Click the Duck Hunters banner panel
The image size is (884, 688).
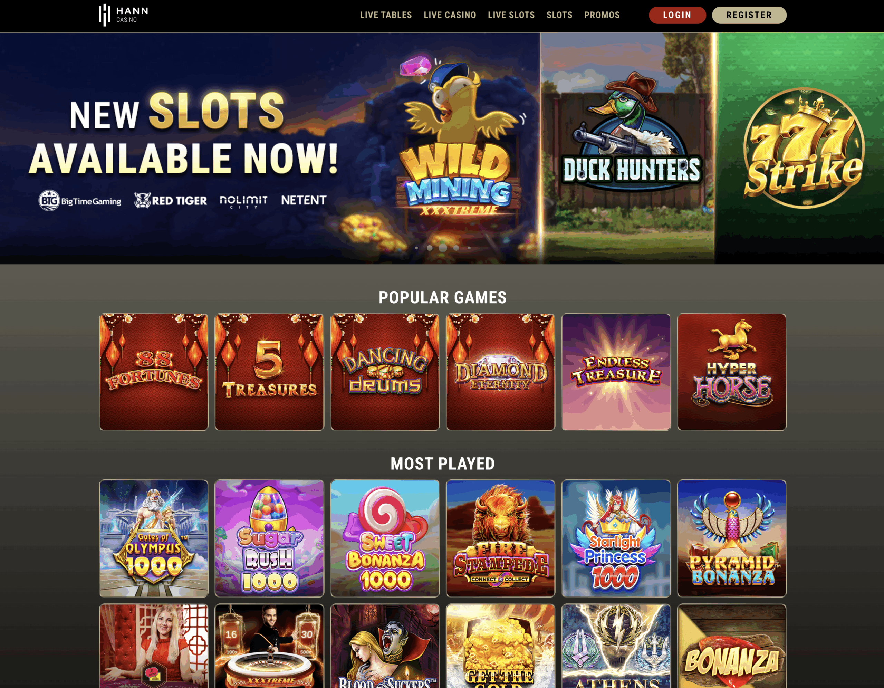(x=627, y=148)
